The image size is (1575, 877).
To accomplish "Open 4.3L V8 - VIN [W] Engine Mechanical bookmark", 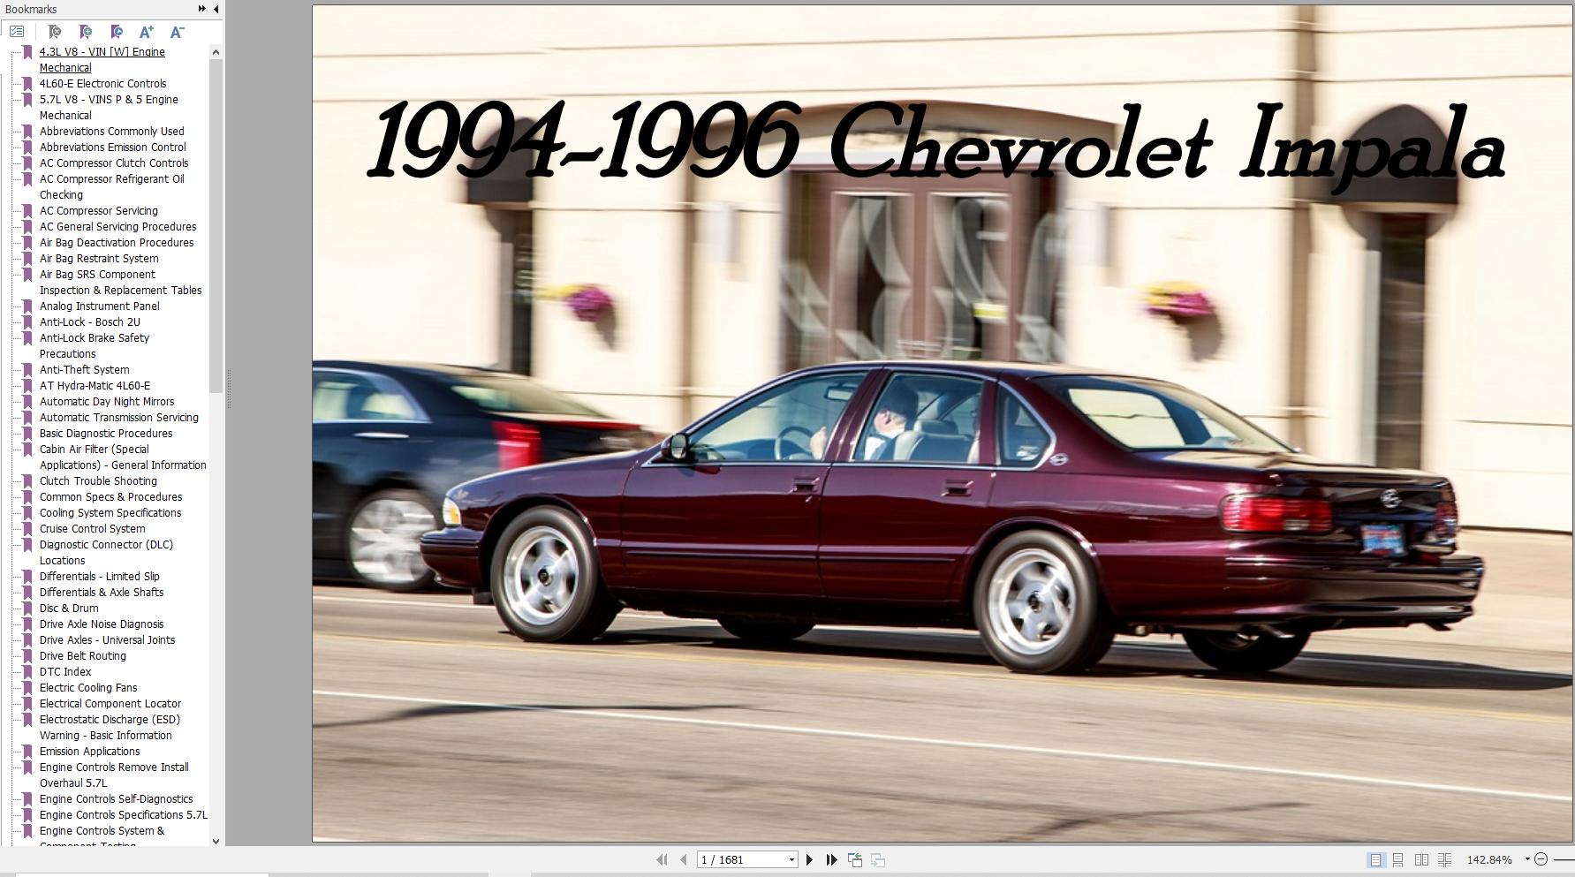I will pos(102,59).
